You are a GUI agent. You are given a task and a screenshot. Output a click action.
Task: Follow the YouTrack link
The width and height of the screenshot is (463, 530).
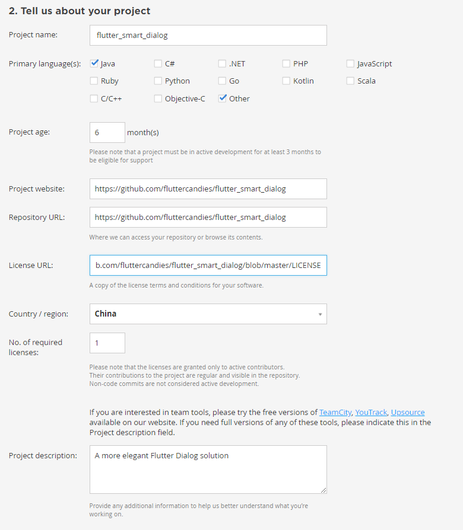(x=371, y=413)
